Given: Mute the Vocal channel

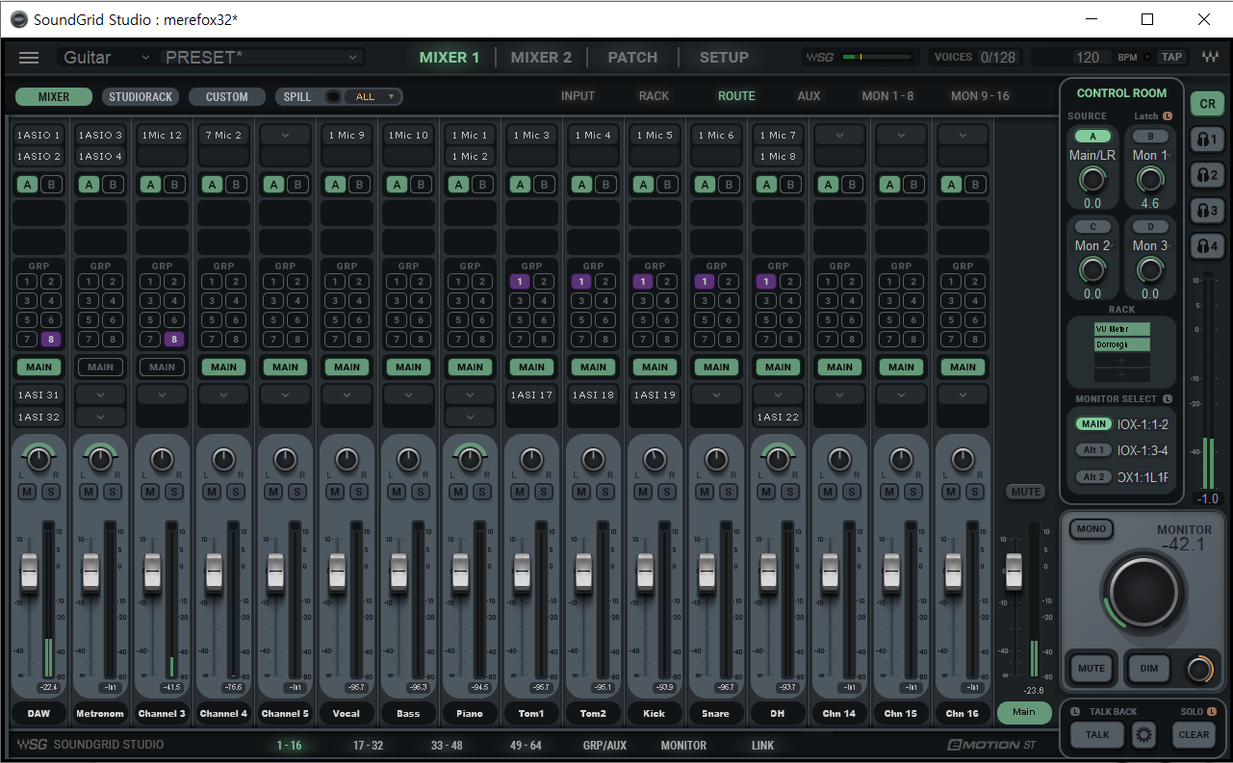Looking at the screenshot, I should [x=335, y=492].
